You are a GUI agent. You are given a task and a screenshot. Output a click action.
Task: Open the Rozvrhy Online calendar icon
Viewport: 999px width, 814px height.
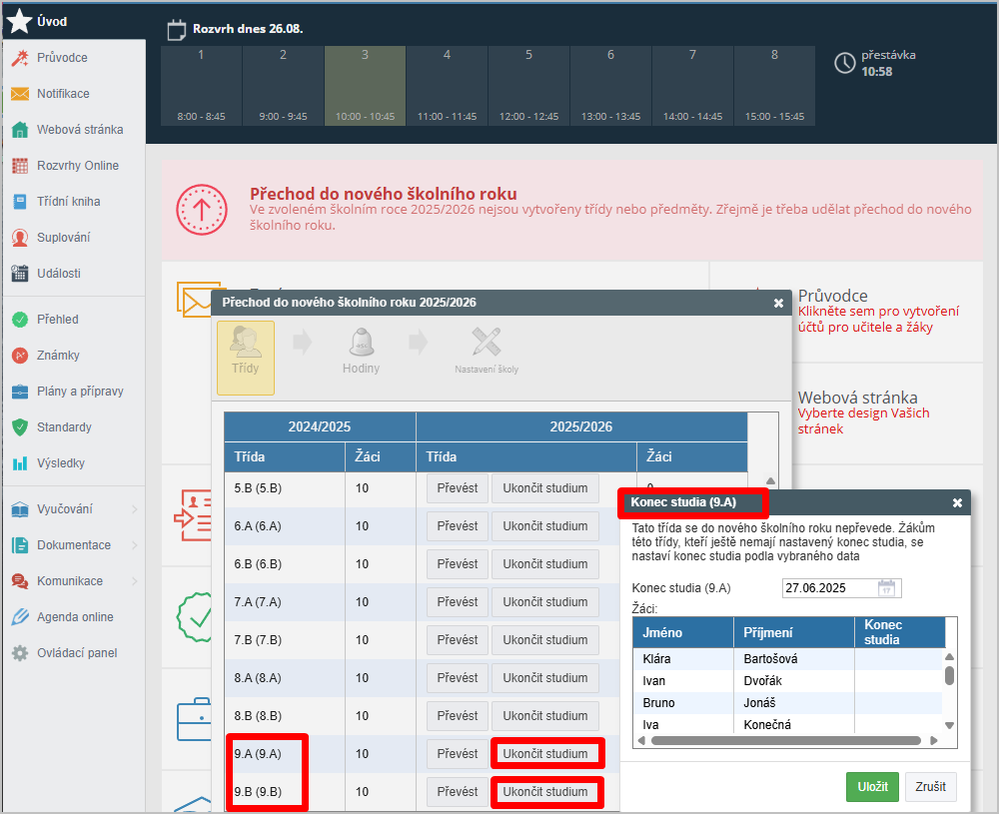[x=19, y=166]
